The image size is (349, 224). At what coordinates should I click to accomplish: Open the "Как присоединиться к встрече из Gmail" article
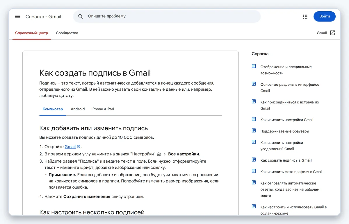290,105
